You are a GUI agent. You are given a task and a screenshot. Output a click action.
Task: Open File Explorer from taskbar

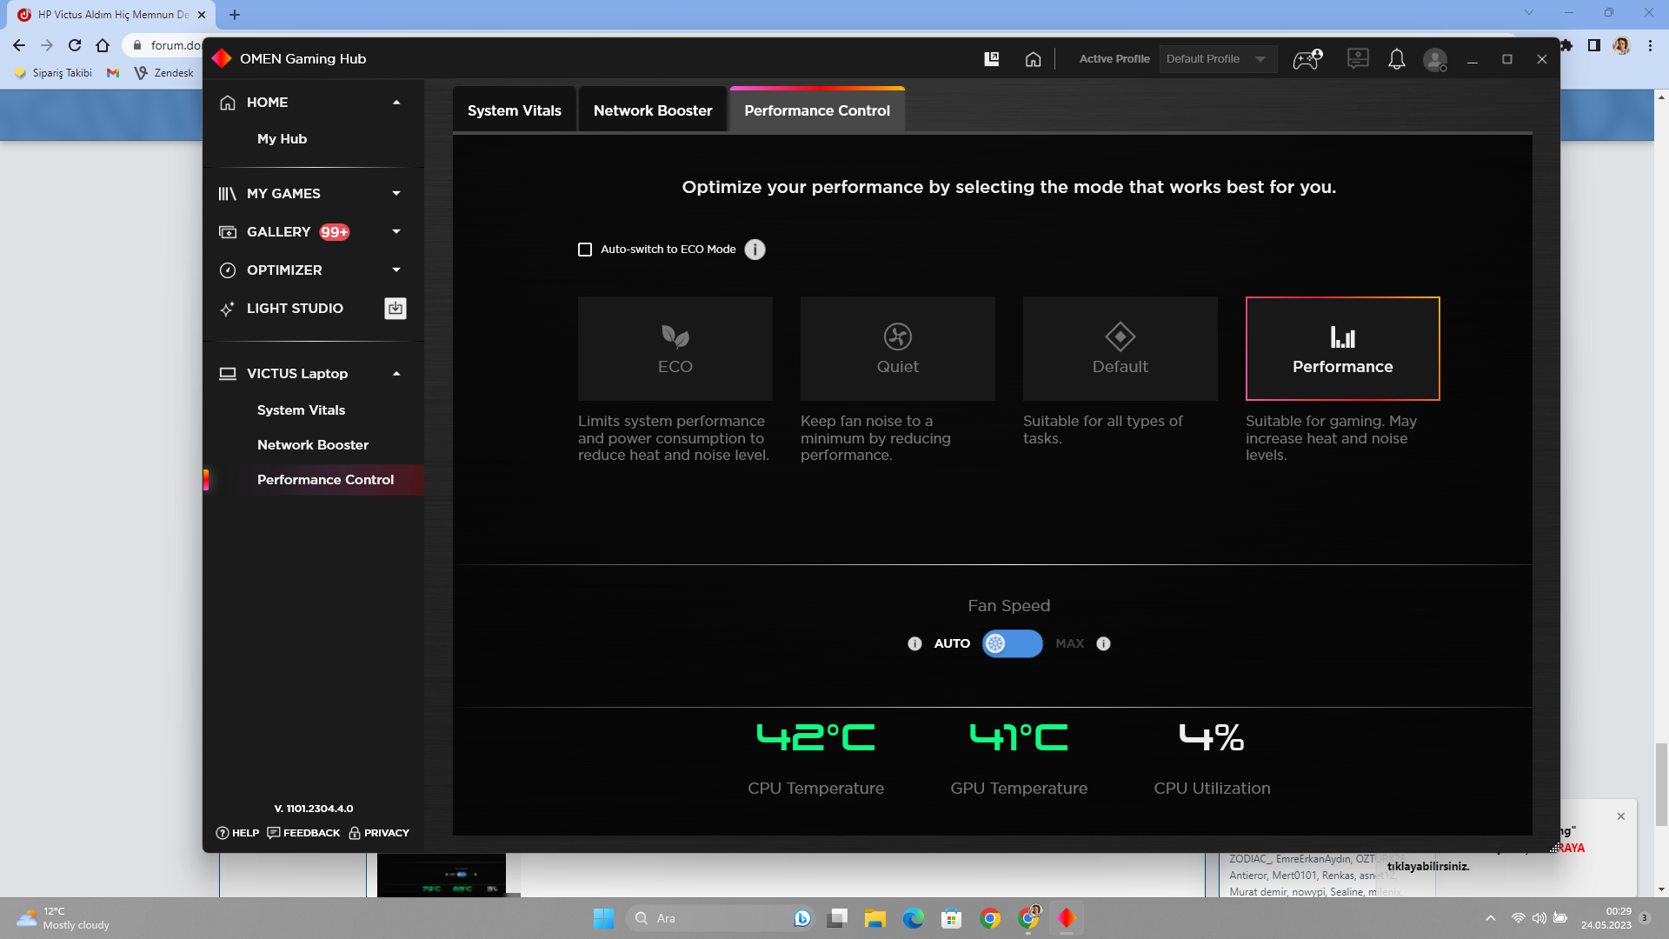(874, 918)
